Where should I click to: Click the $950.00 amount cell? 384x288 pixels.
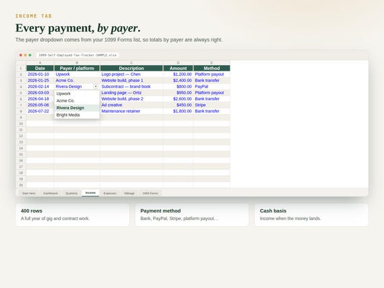(x=179, y=92)
